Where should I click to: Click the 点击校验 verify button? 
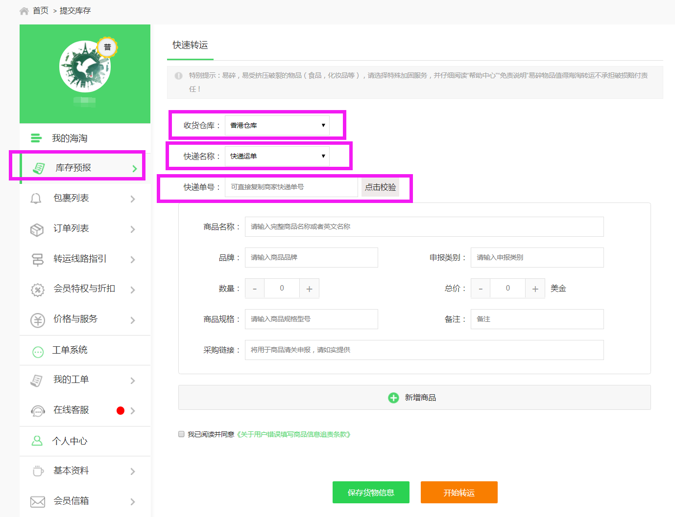(x=380, y=187)
